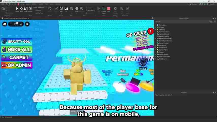This screenshot has height=122, width=217.
Task: Choose the Move tool
Action: pyautogui.click(x=22, y=9)
